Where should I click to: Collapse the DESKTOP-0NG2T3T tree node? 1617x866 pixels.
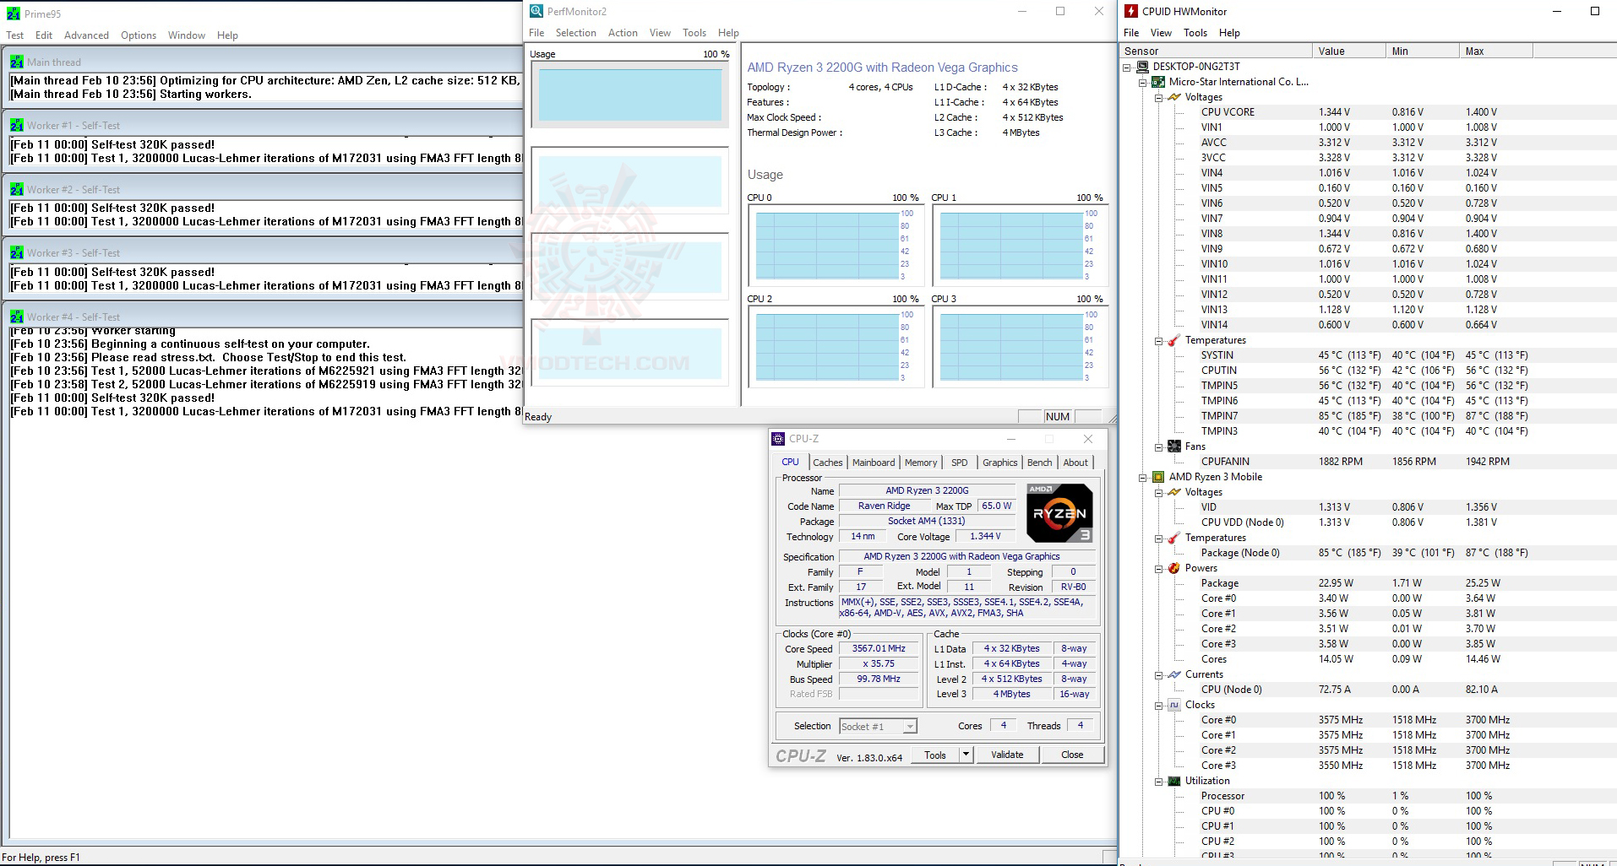click(1127, 67)
